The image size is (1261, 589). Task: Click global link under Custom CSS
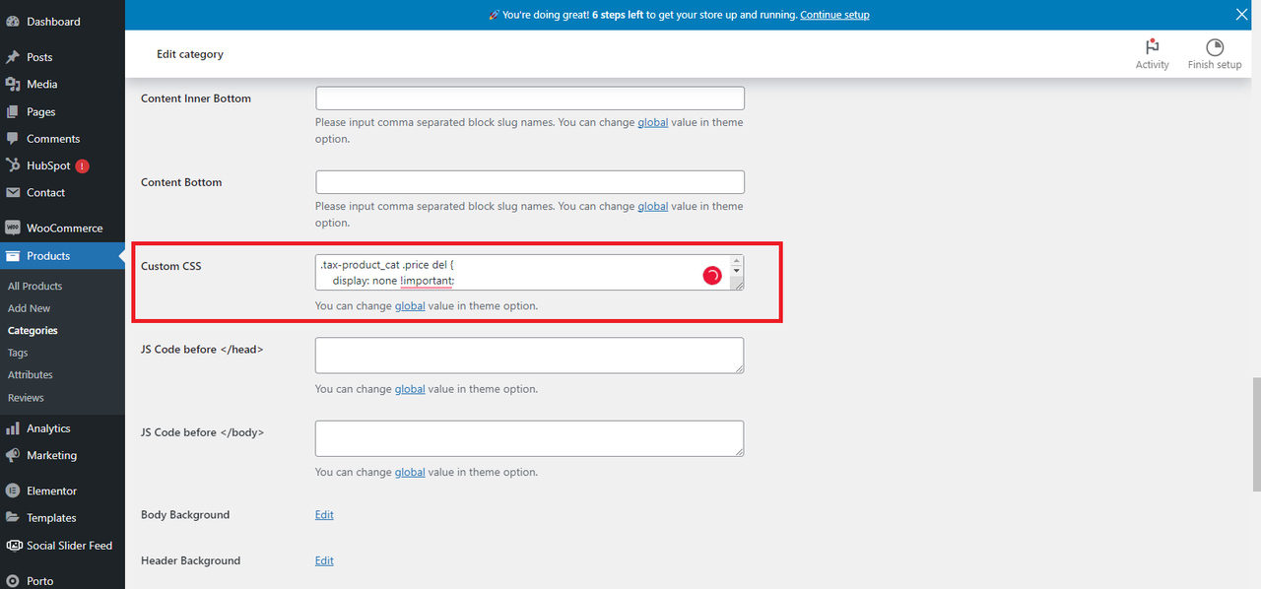click(410, 305)
